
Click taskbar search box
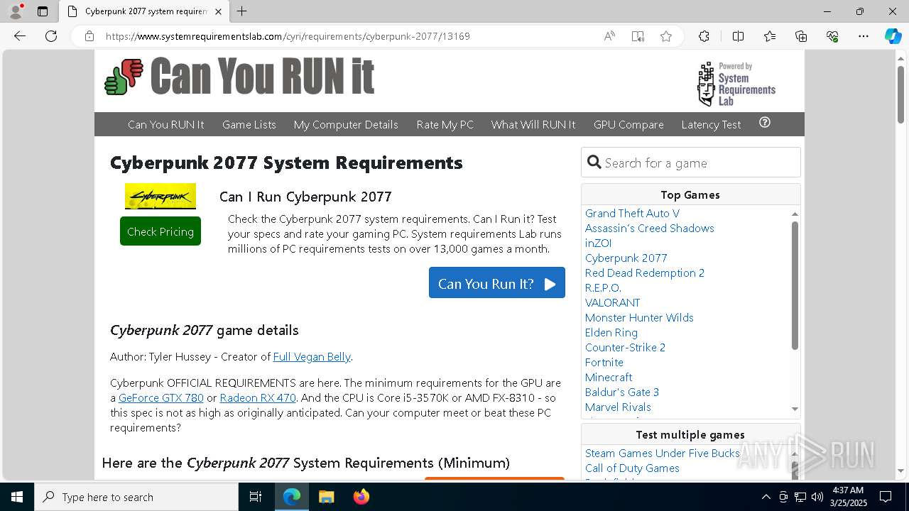click(136, 497)
